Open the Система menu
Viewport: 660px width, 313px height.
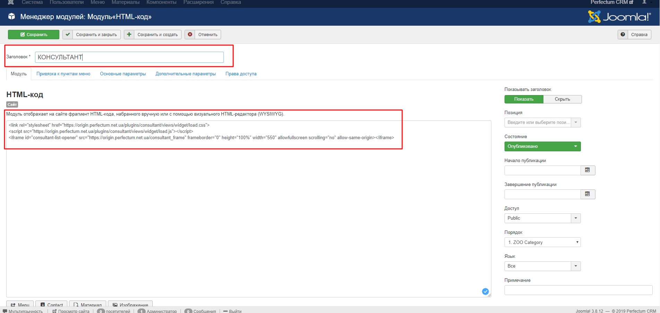pyautogui.click(x=32, y=2)
